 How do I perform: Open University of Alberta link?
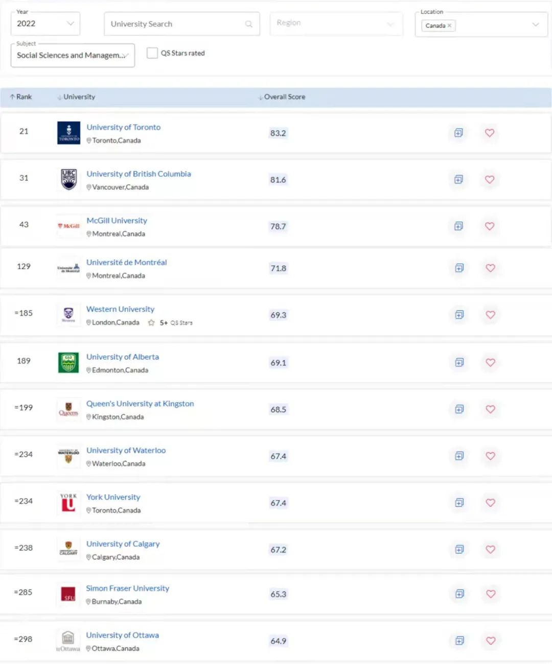[123, 357]
